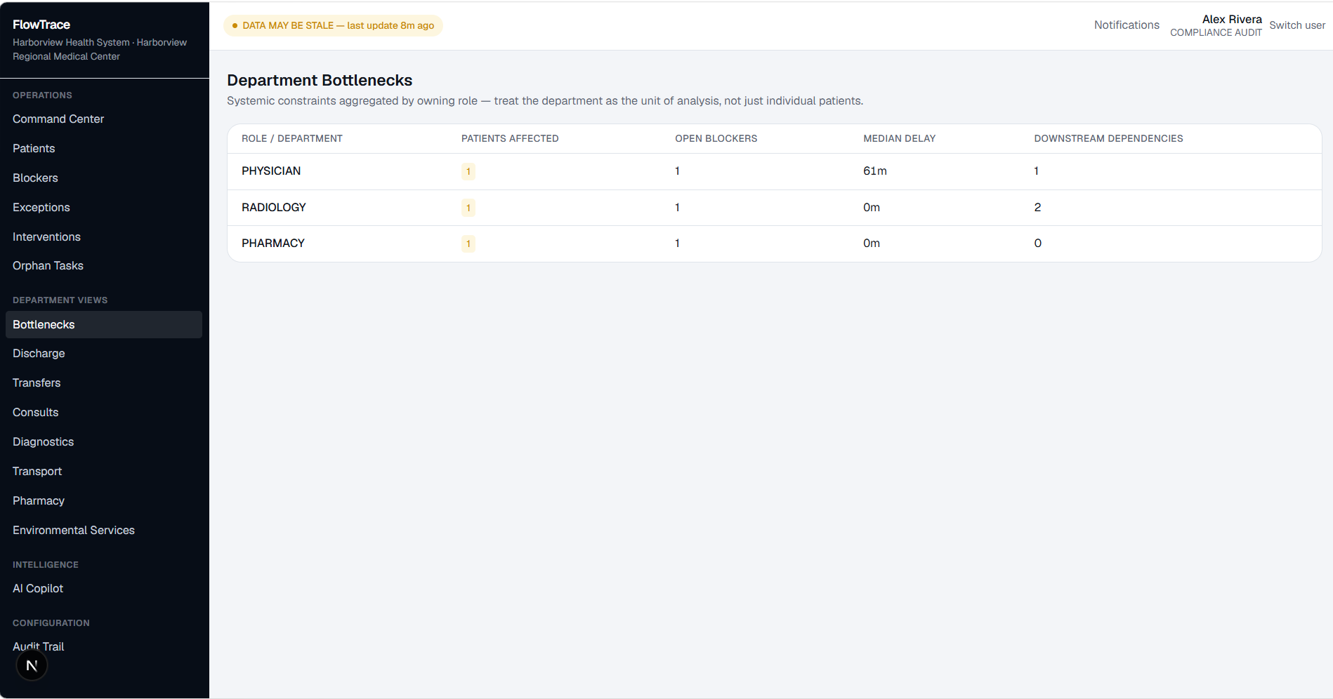Click RADIOLOGY downstream dependencies value 2

coord(1037,208)
